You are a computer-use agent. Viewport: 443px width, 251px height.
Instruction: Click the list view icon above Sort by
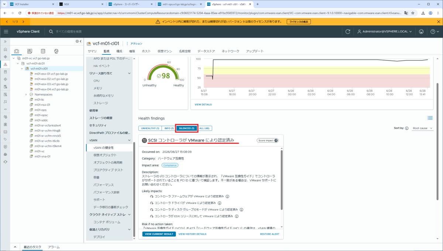pos(430,118)
